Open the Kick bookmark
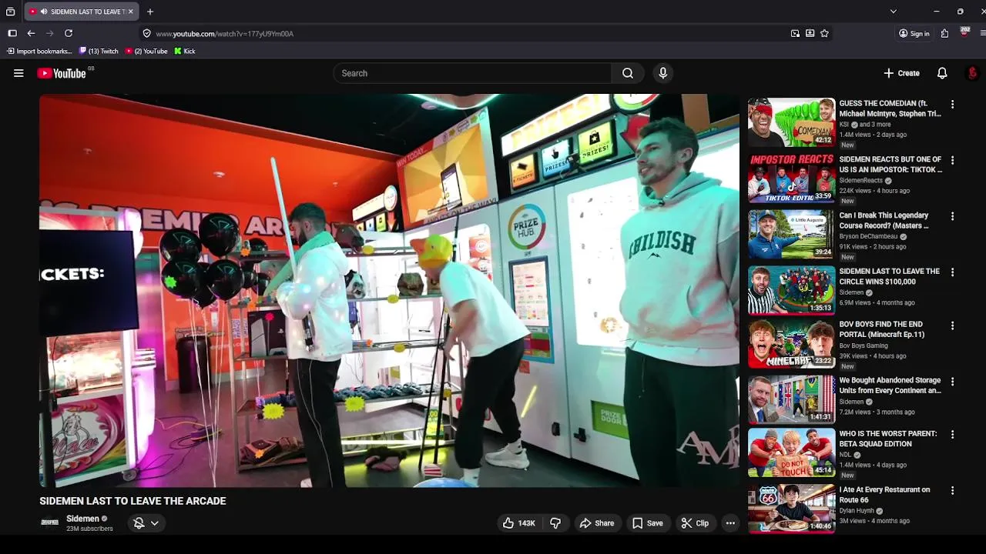The width and height of the screenshot is (986, 554). pos(185,51)
